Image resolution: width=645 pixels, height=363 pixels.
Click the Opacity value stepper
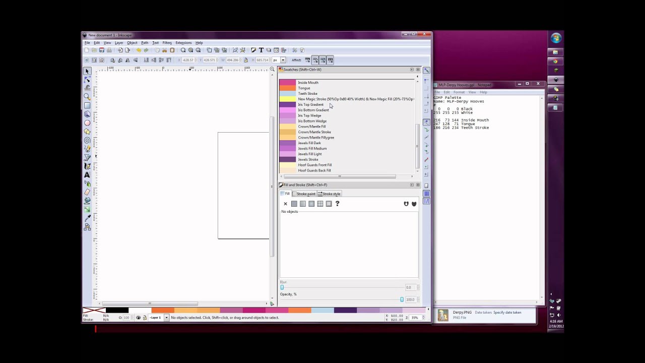(x=417, y=299)
